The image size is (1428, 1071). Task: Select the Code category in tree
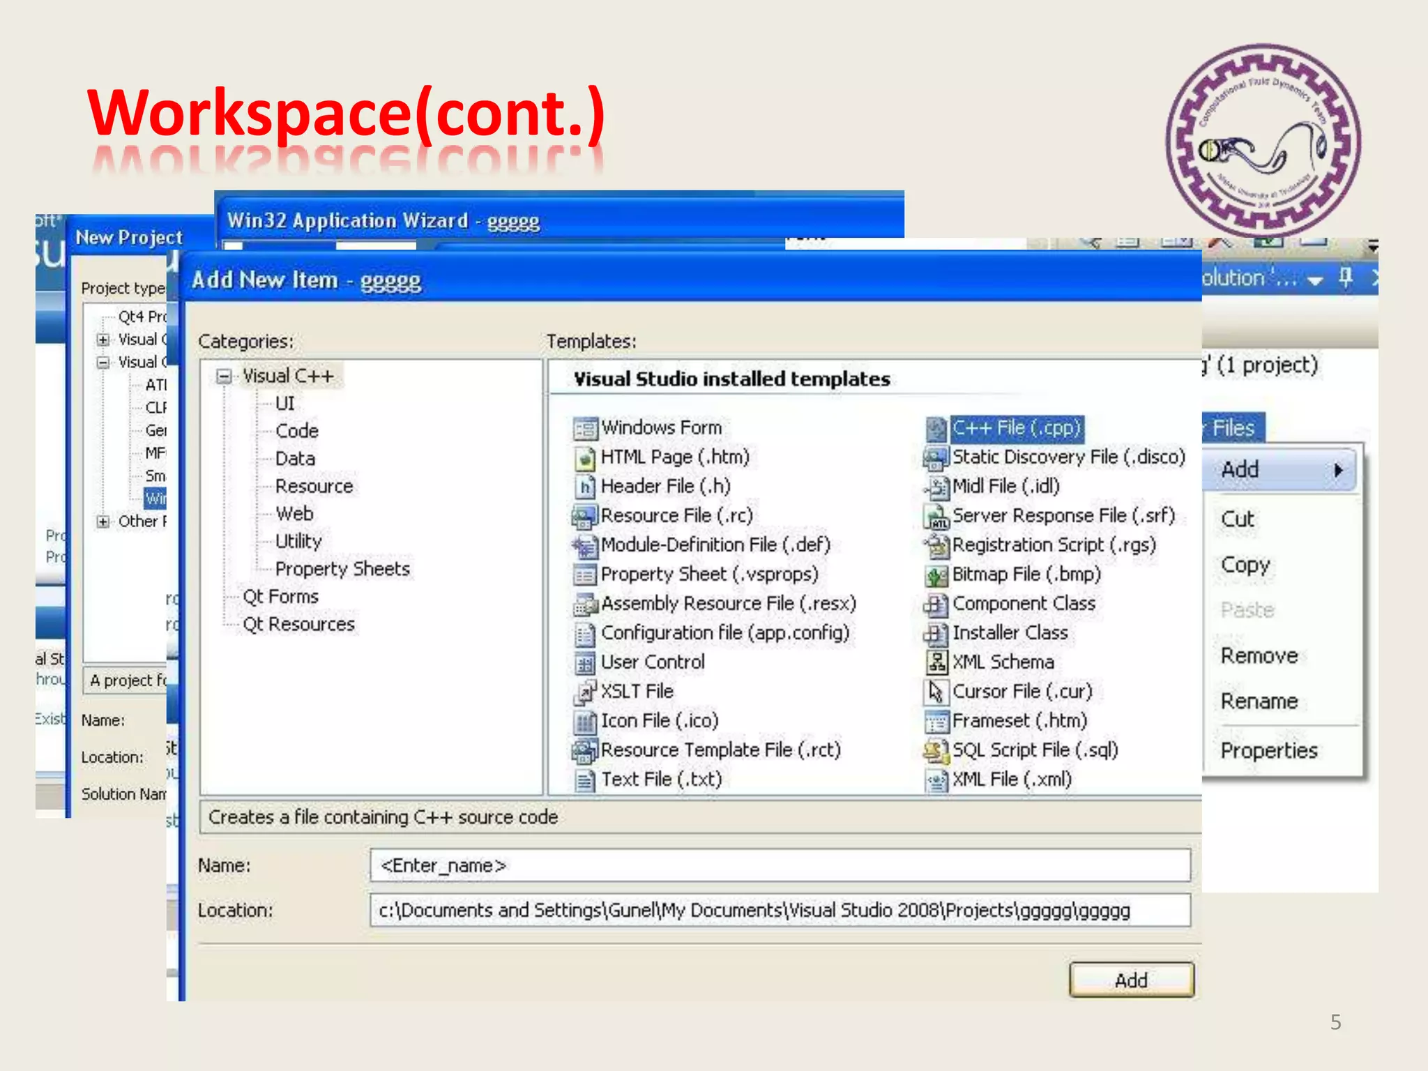(296, 431)
